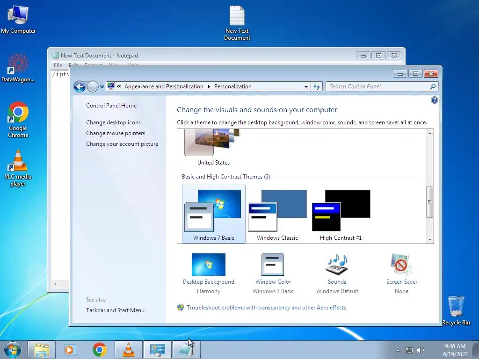Click the Control Panel taskbar button
479x359 pixels.
point(158,350)
